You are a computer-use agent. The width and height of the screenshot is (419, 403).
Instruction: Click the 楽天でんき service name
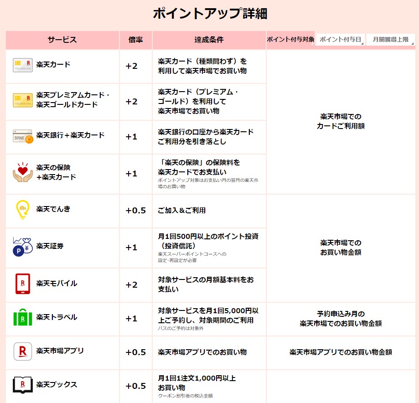pyautogui.click(x=53, y=209)
